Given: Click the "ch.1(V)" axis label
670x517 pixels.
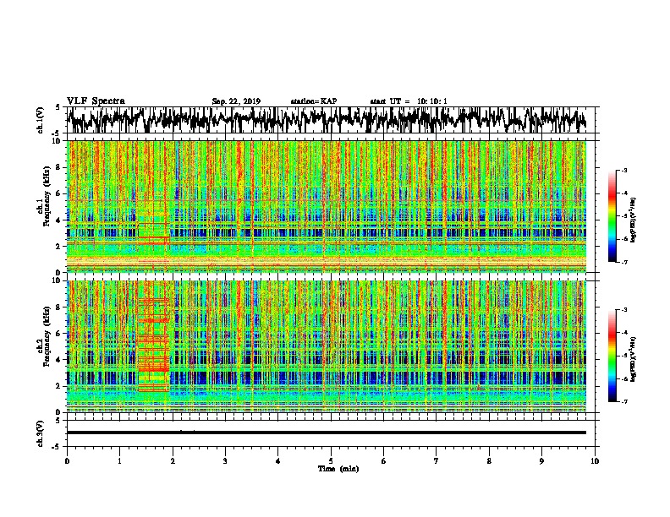Looking at the screenshot, I should point(40,120).
